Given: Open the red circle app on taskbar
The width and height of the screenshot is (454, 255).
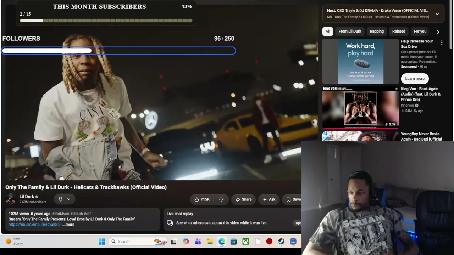Looking at the screenshot, I should coord(269,242).
